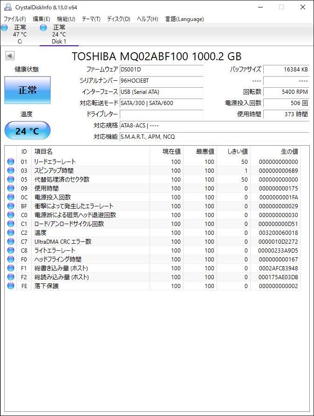Click the status icon for 電源断による磁気ヘッド退避回数
This screenshot has height=416, width=314.
(x=11, y=215)
